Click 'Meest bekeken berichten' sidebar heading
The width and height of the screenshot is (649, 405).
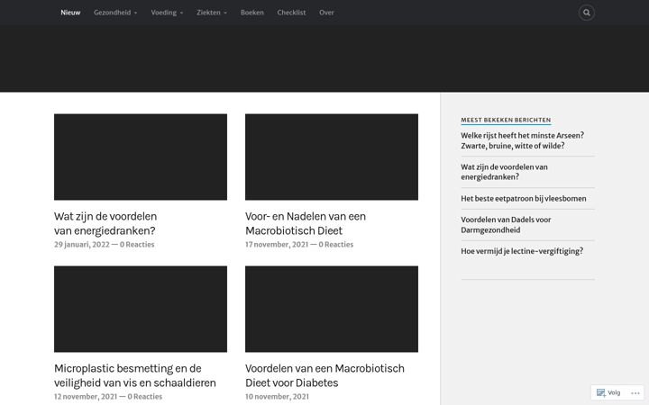tap(506, 120)
